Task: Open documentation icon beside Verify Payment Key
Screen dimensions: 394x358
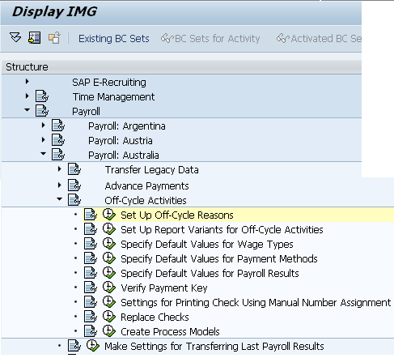Action: click(x=91, y=288)
